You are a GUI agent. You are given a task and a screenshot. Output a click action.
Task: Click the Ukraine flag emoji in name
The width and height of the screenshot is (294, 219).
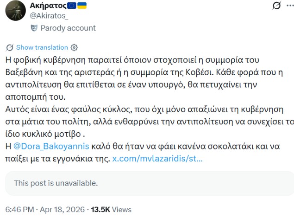coord(82,6)
